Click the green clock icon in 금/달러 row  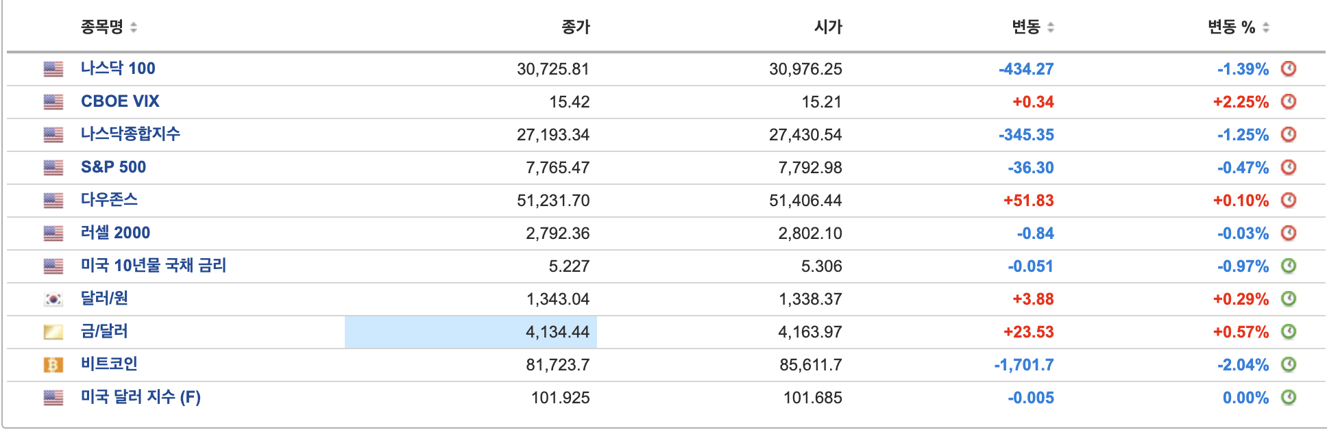[x=1289, y=331]
